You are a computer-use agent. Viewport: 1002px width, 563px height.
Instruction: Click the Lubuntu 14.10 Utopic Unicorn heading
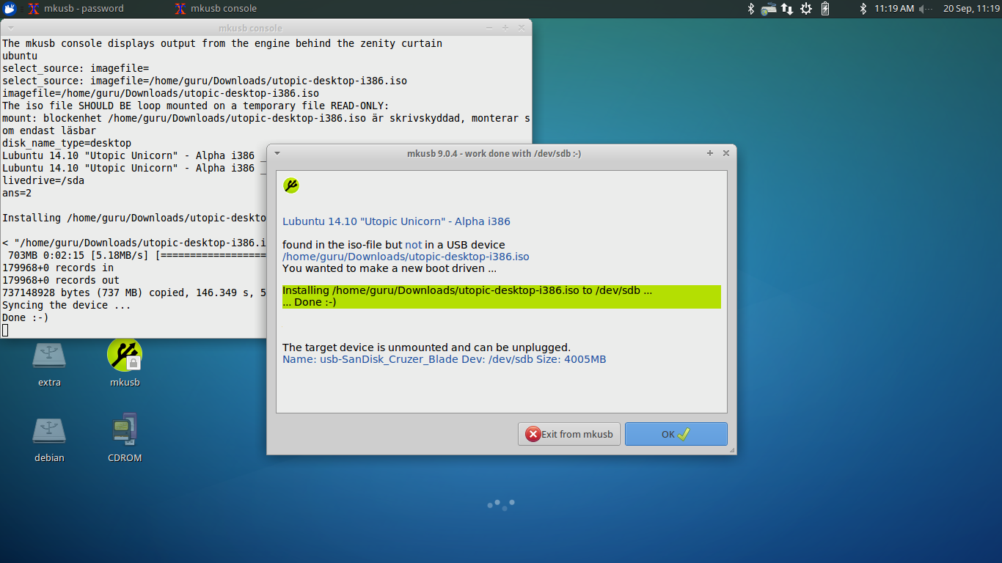[x=396, y=221]
